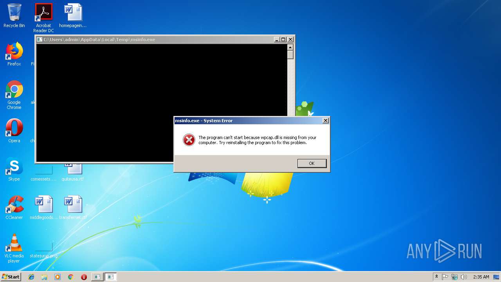Select the homepagein... Word document icon
This screenshot has height=282, width=501.
73,16
